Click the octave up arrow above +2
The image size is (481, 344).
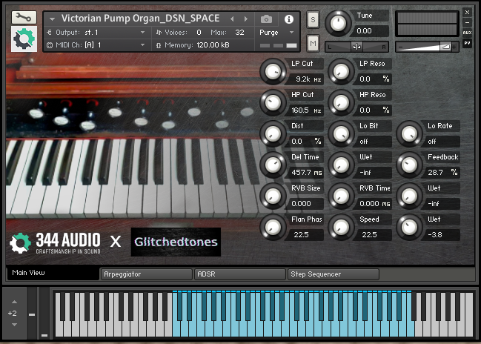13,303
